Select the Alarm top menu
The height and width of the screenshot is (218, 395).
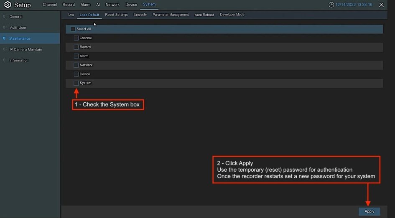click(x=85, y=5)
